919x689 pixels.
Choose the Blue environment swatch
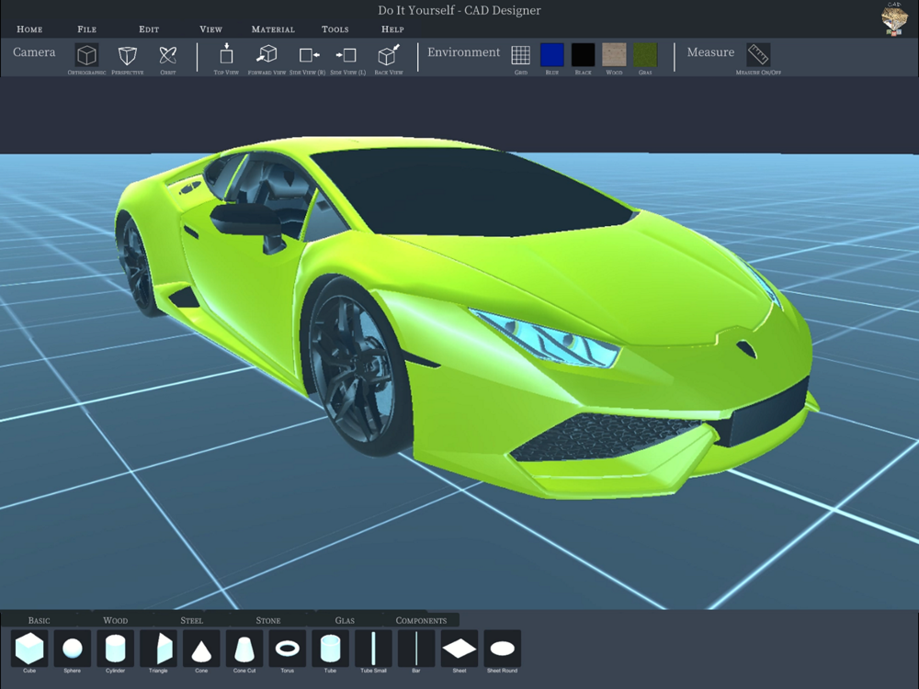pyautogui.click(x=551, y=55)
